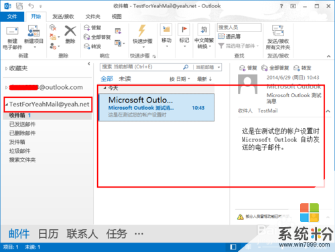Open the New Items menu
The image size is (335, 252).
tap(33, 37)
